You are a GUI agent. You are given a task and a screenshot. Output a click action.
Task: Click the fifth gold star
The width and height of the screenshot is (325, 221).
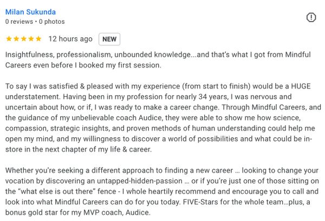tap(38, 39)
